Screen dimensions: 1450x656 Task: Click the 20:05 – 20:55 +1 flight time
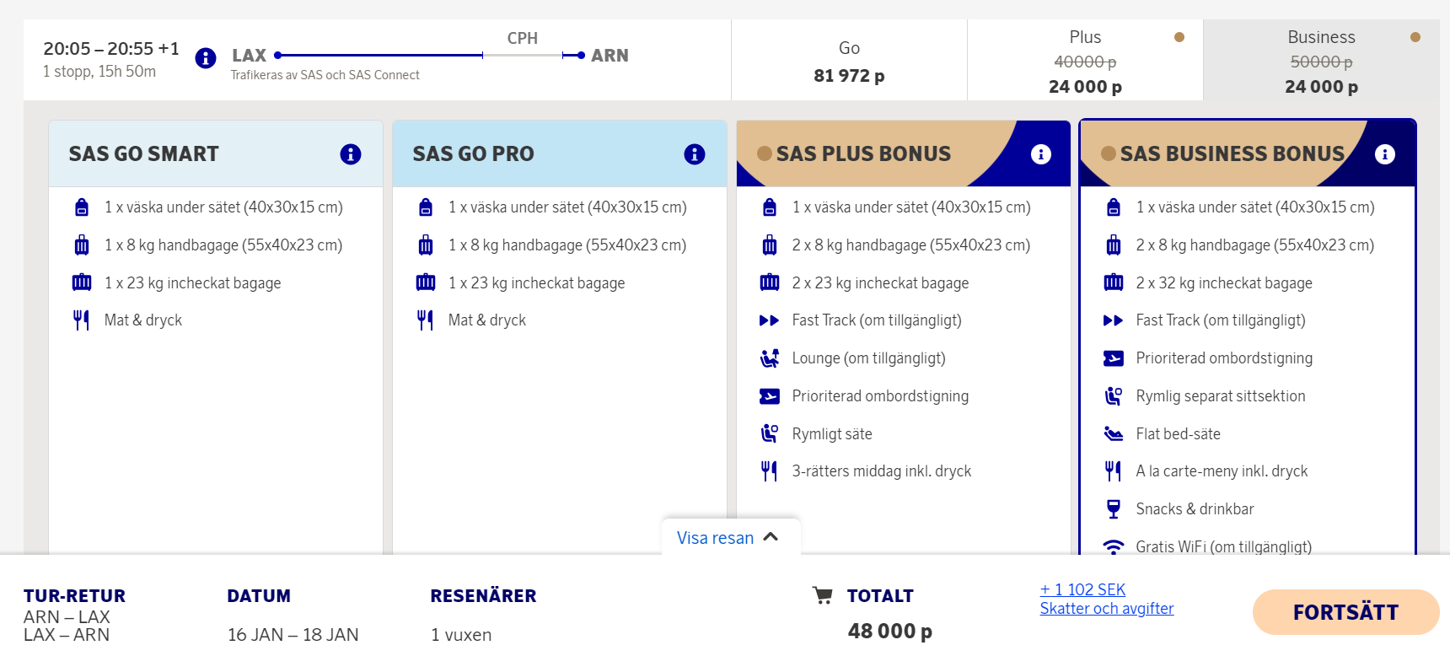[111, 49]
